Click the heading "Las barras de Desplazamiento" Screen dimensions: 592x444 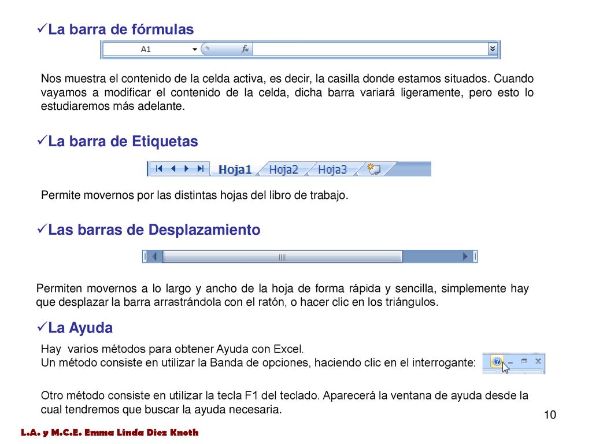tap(154, 230)
